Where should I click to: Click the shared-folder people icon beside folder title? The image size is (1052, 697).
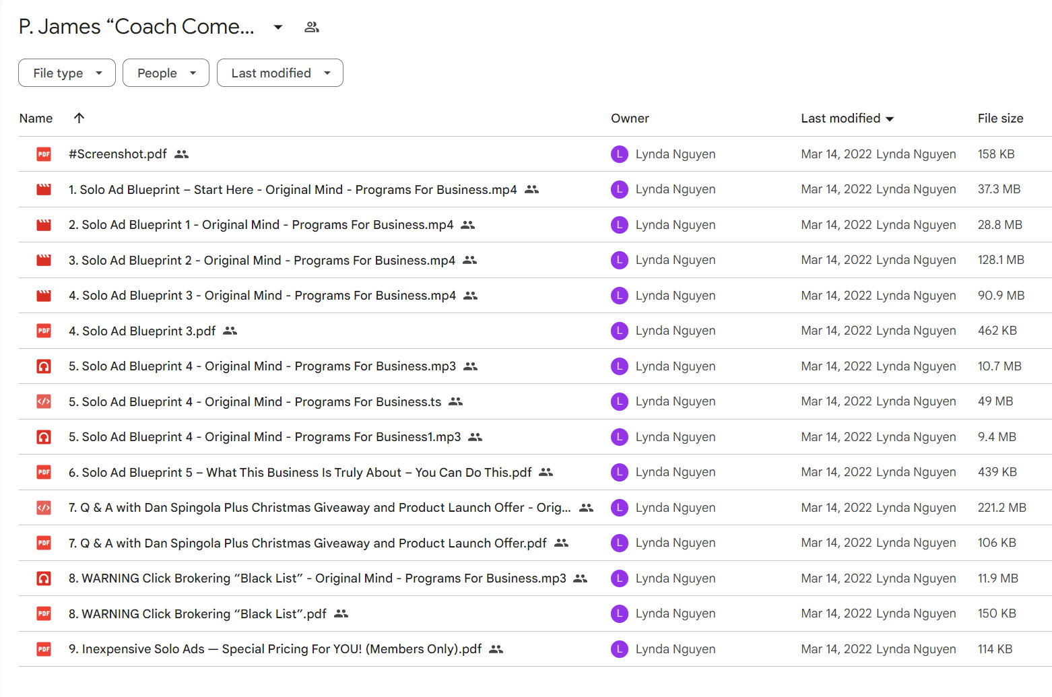pyautogui.click(x=311, y=27)
